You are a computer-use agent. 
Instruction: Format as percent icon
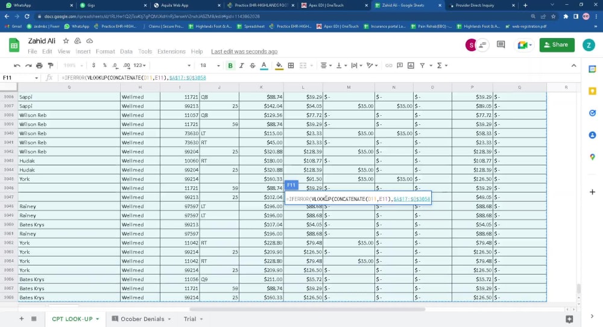(x=104, y=65)
